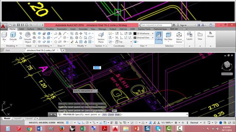Click the search binoculars icon
Screen dimensions: 236x132
pyautogui.click(x=174, y=25)
